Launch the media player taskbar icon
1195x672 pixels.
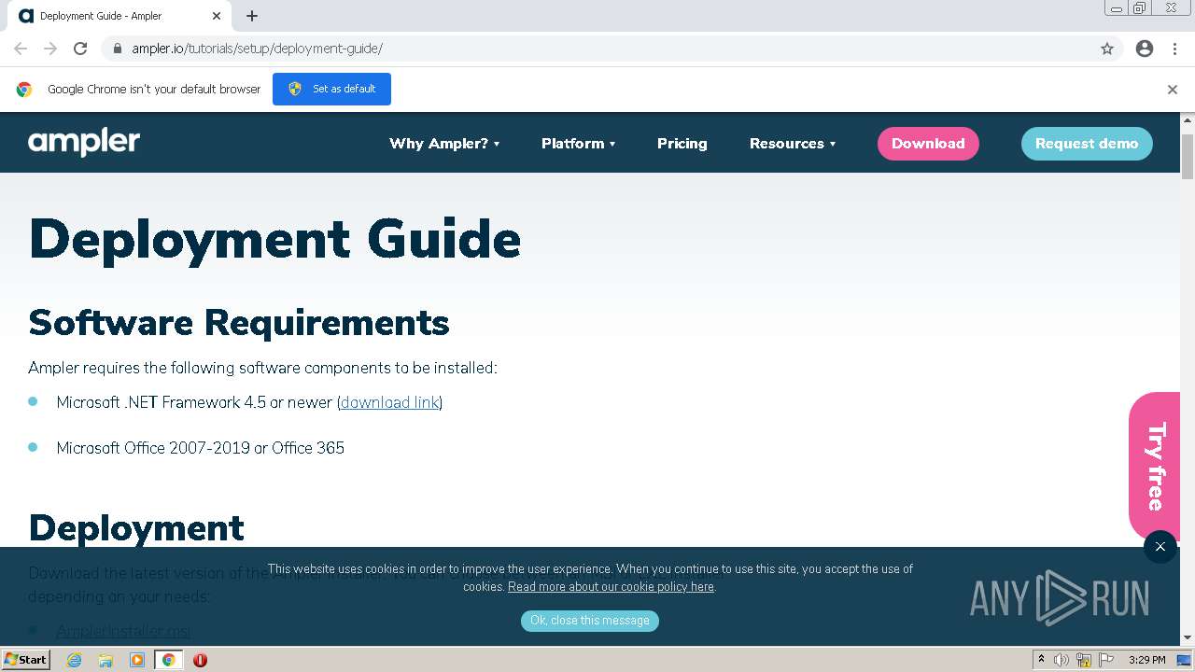click(137, 660)
